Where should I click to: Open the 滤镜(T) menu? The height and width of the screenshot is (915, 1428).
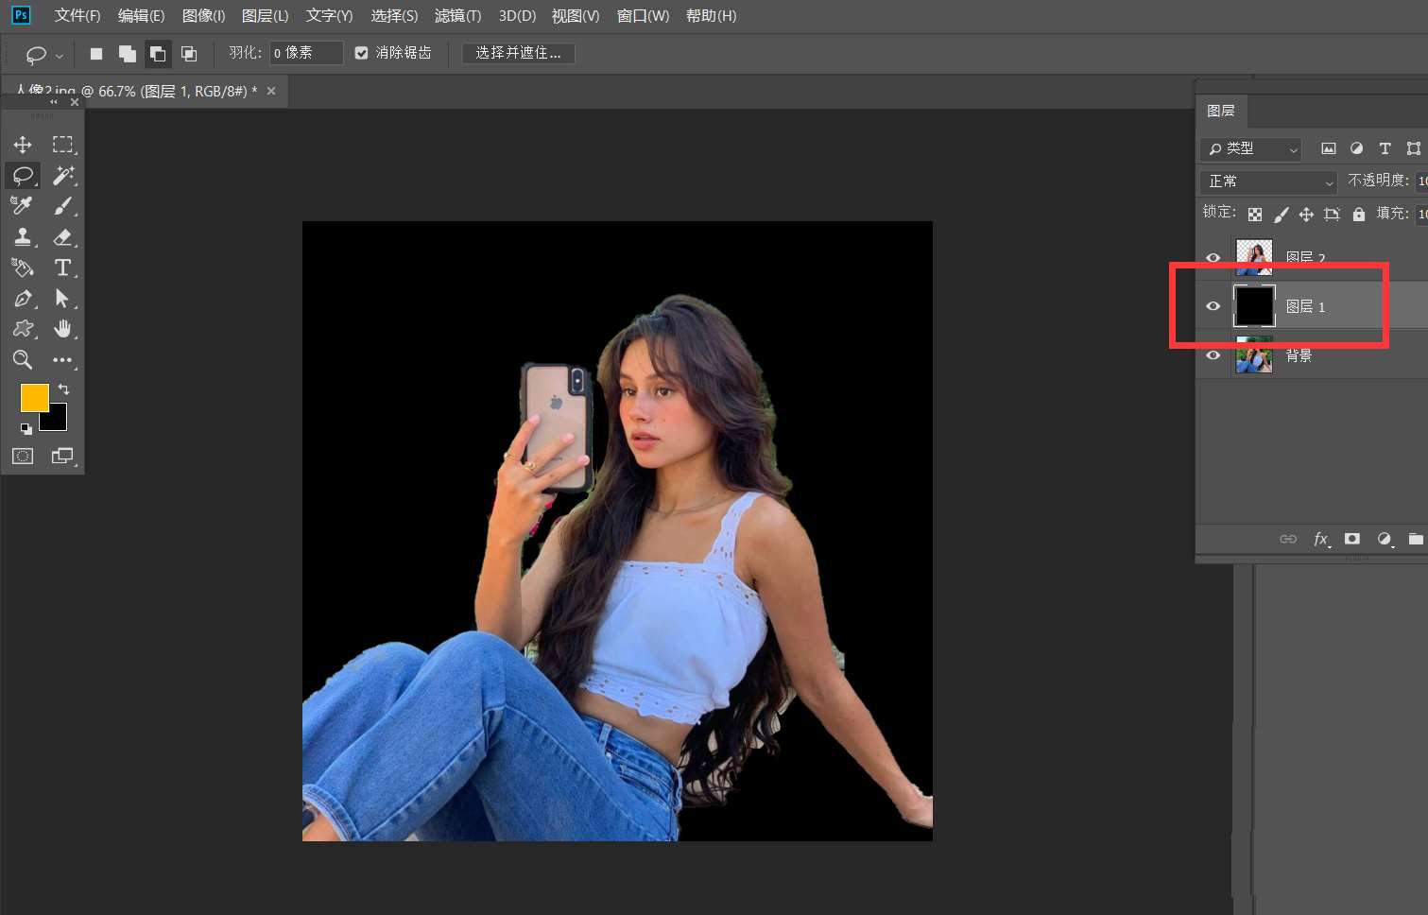(457, 16)
